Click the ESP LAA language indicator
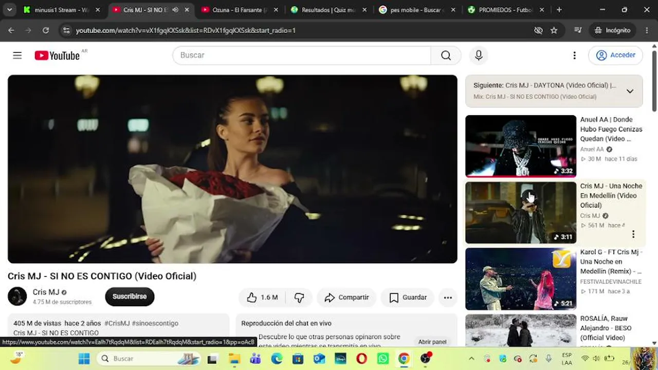Screen dimensions: 658x370 click(566, 358)
